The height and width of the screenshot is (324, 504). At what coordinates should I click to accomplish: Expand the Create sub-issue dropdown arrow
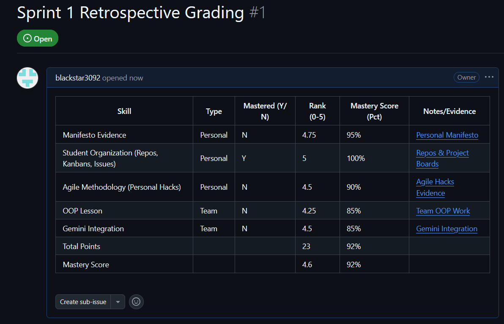coord(118,302)
